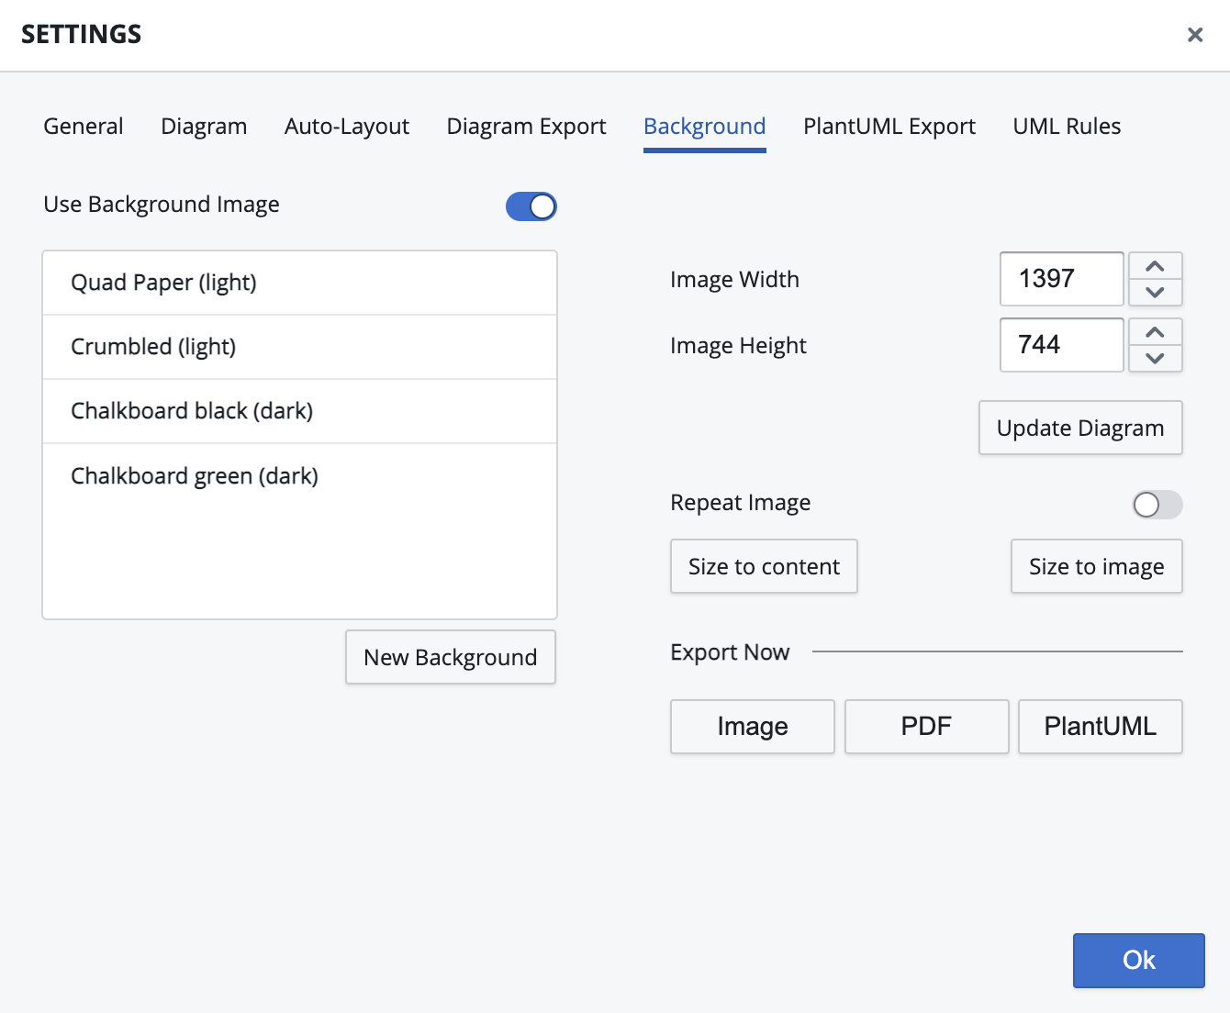1230x1013 pixels.
Task: Click Size to image button
Action: coord(1097,566)
